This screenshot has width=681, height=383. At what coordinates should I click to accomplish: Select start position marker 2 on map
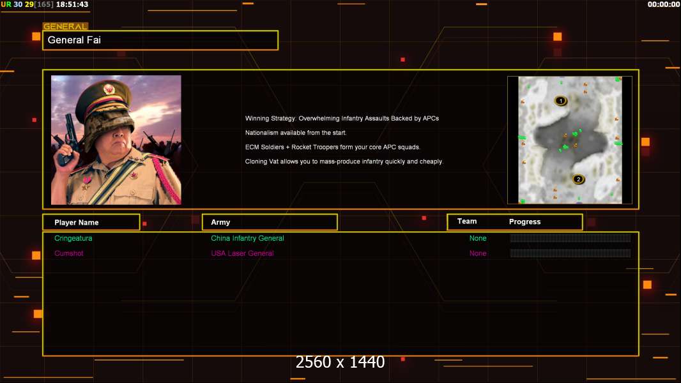(578, 179)
